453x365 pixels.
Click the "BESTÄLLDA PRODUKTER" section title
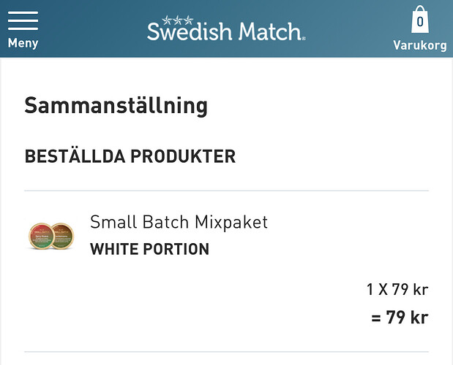pos(130,156)
